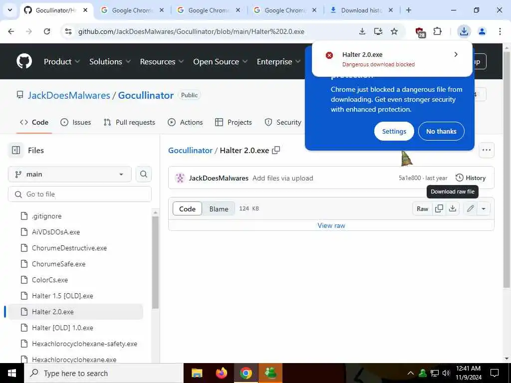Click the browser forward arrow
Viewport: 511px width, 383px height.
coord(29,31)
